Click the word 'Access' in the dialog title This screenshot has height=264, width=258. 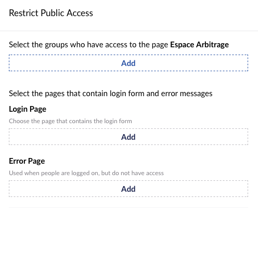click(80, 13)
